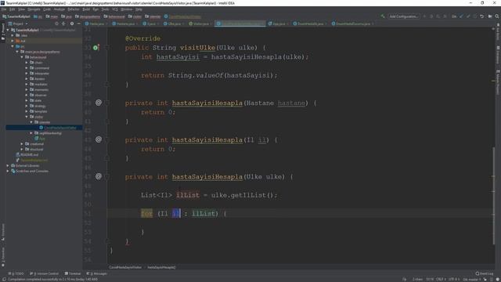Open the VCS menu
The width and height of the screenshot is (501, 282).
(x=115, y=9)
